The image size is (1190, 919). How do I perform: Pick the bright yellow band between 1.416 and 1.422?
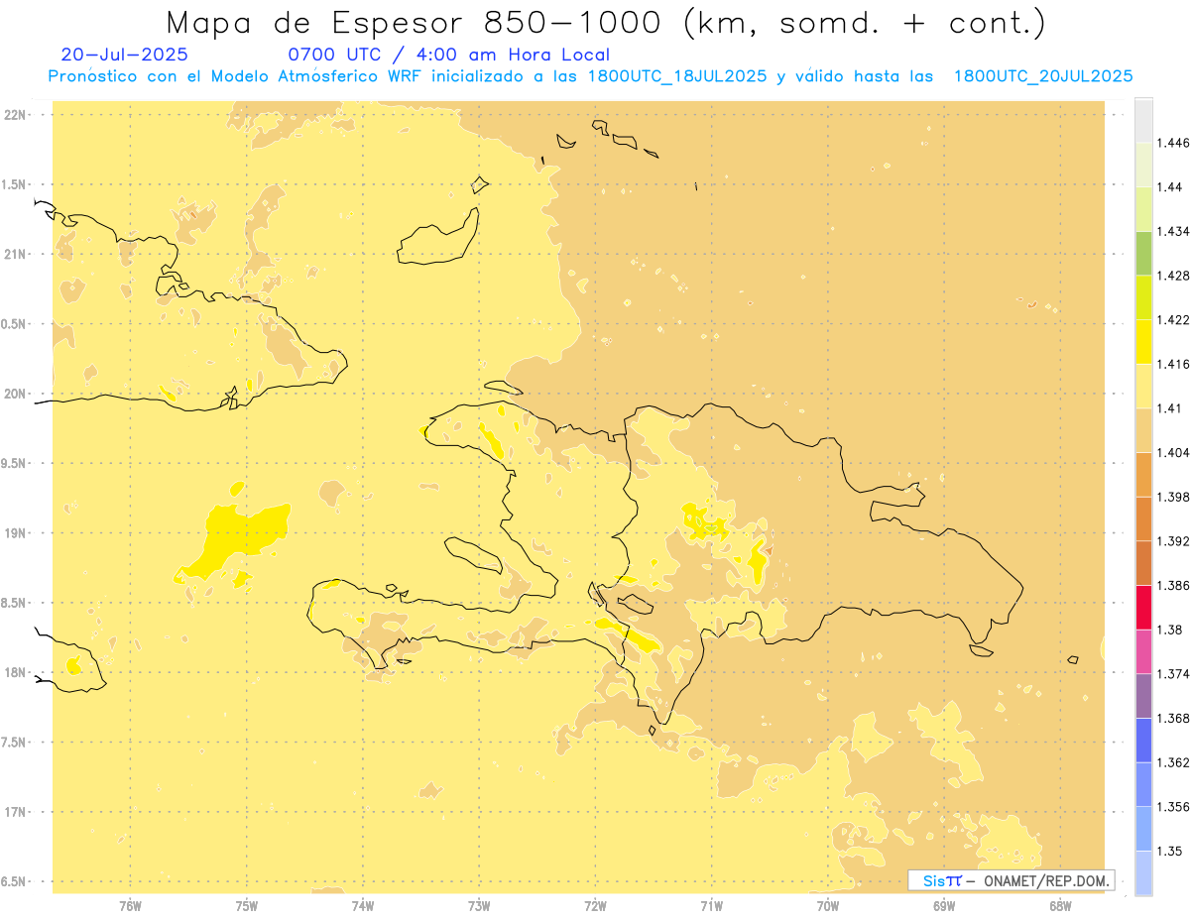click(1143, 341)
